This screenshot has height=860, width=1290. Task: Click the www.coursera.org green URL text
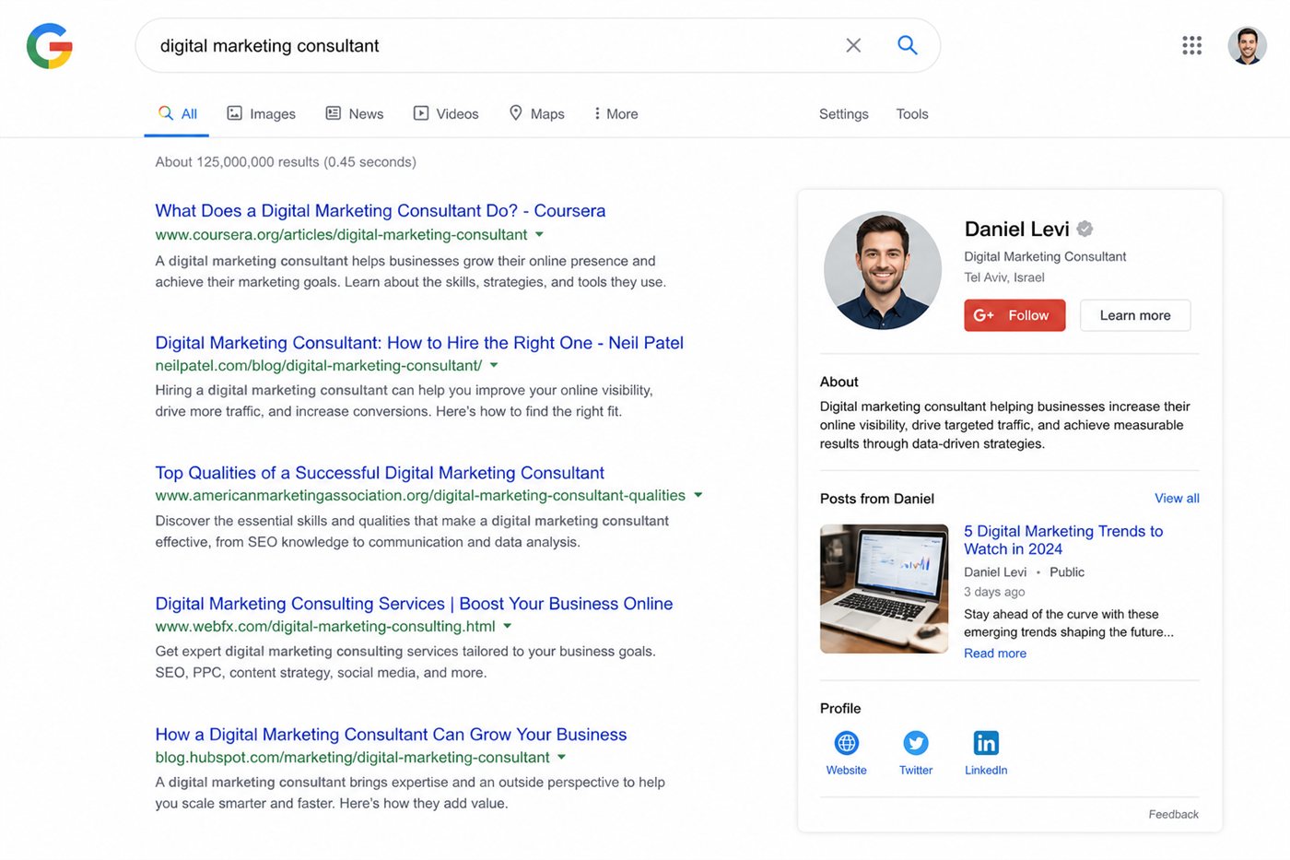pos(341,234)
